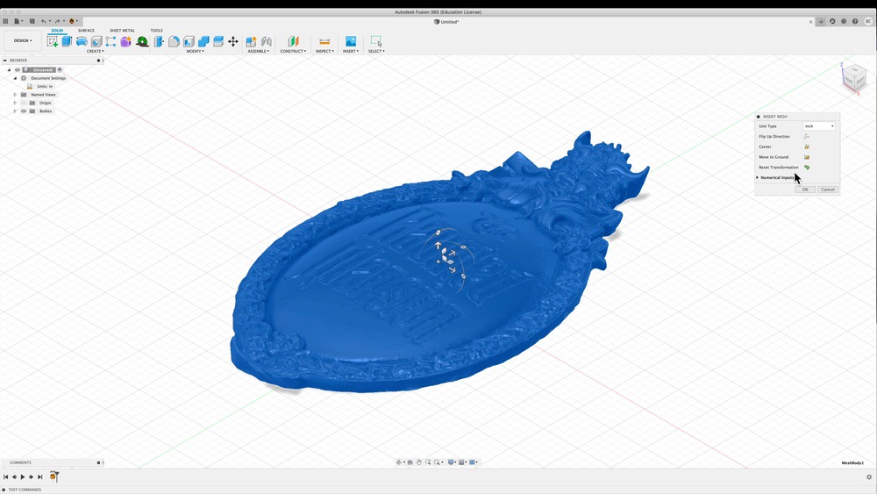Click the Center mesh icon

[807, 147]
